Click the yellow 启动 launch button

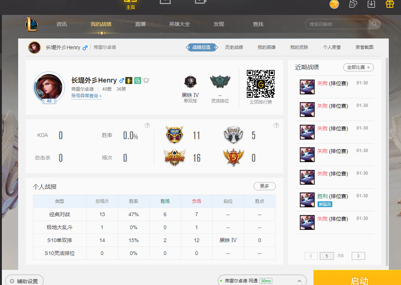point(357,278)
